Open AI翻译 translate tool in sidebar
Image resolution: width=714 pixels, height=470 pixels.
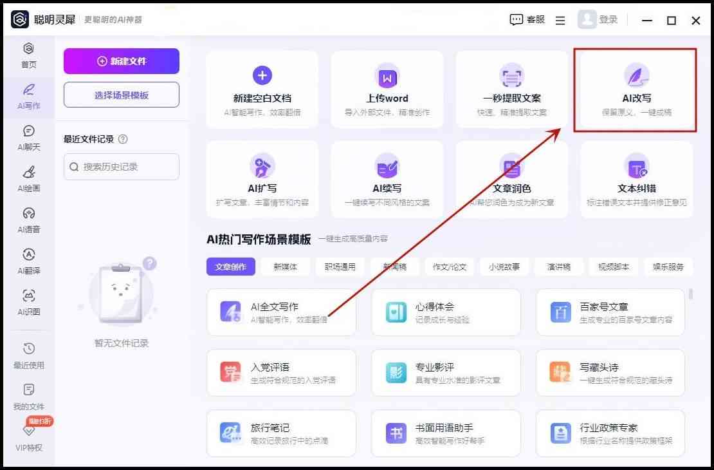tap(29, 261)
